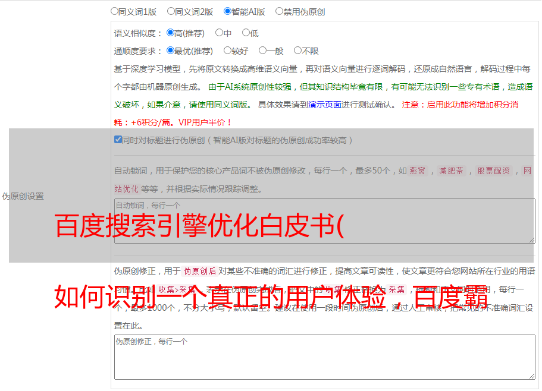Click the red 注意 points warning text

[x=316, y=113]
